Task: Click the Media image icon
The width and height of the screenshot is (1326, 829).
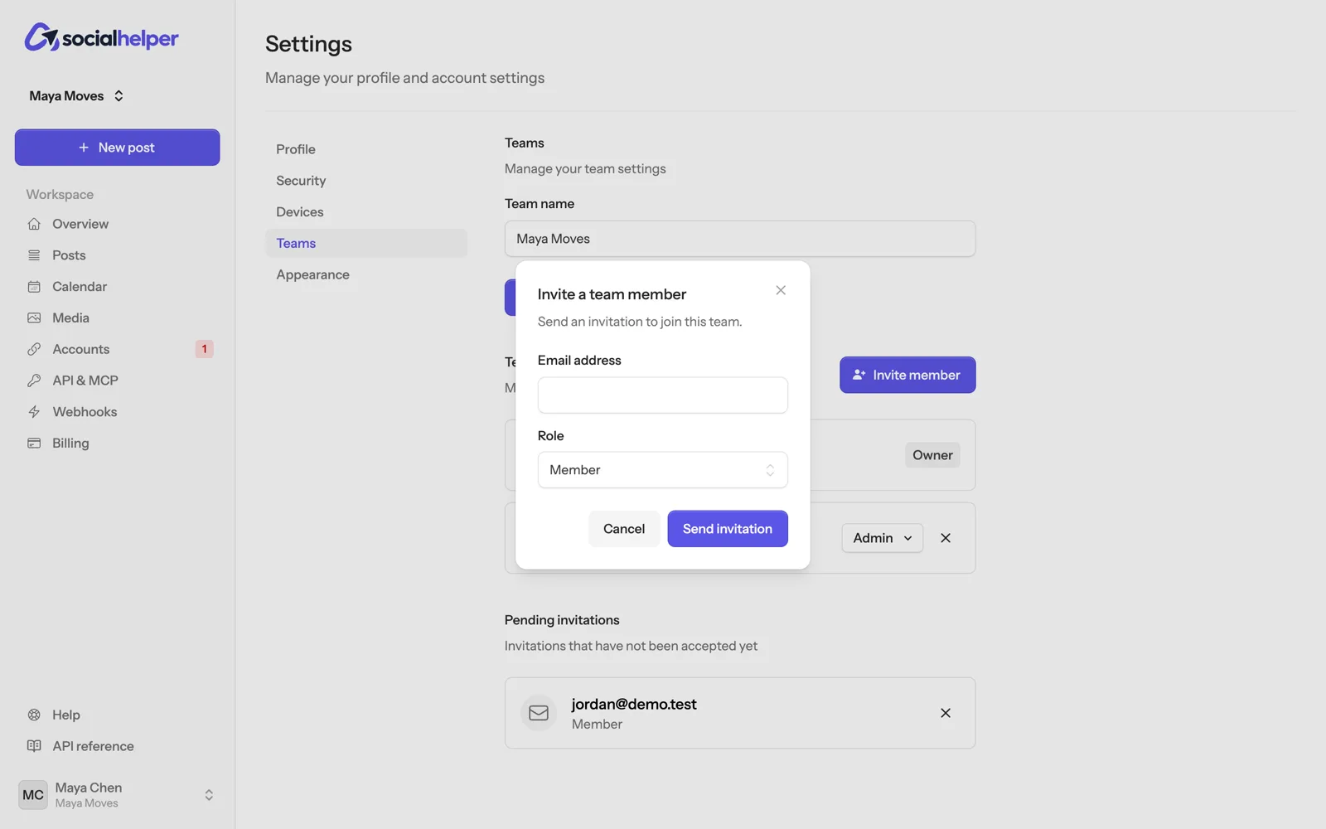Action: (x=34, y=318)
